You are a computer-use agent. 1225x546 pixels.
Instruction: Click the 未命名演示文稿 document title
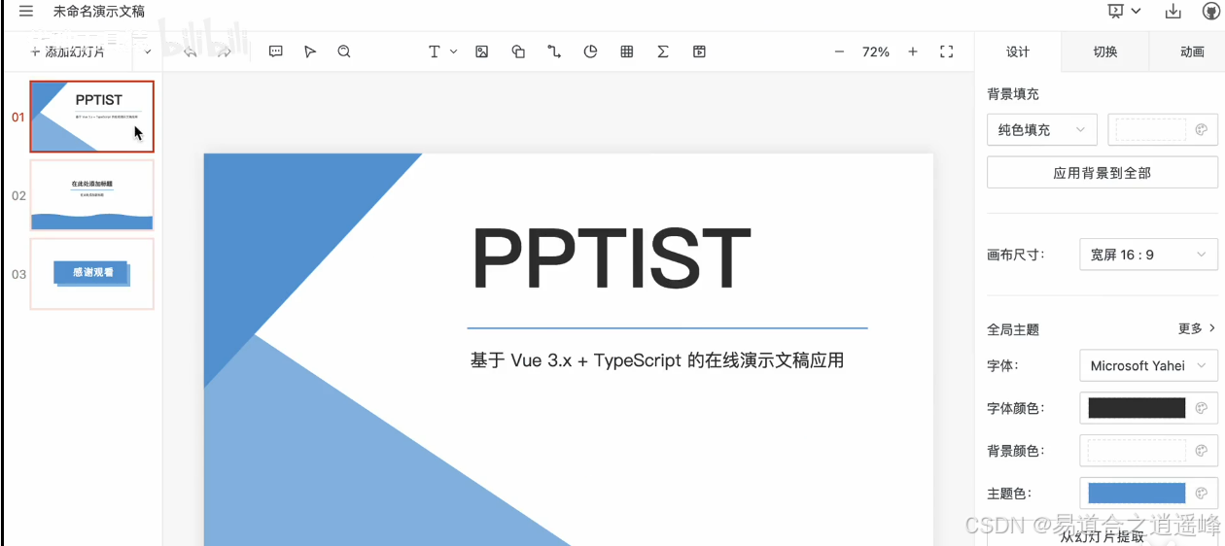[99, 12]
